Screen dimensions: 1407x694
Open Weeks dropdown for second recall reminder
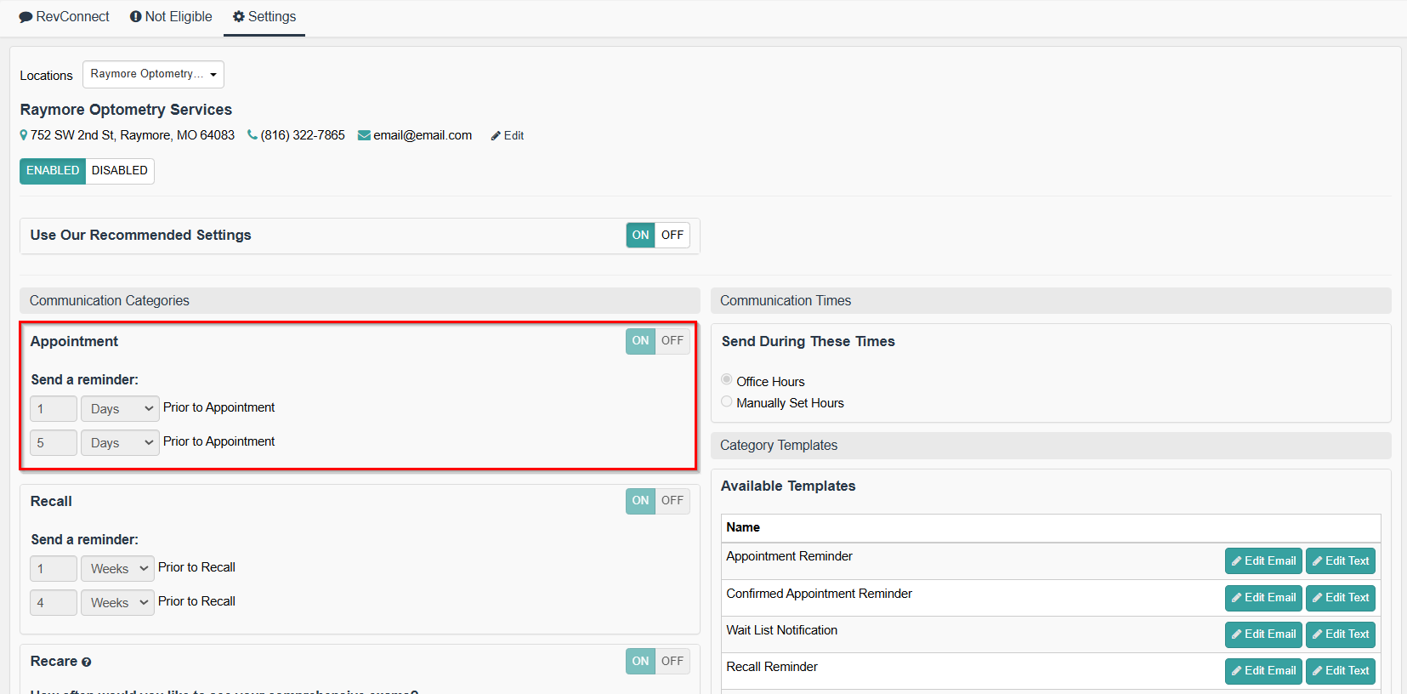[x=117, y=603]
